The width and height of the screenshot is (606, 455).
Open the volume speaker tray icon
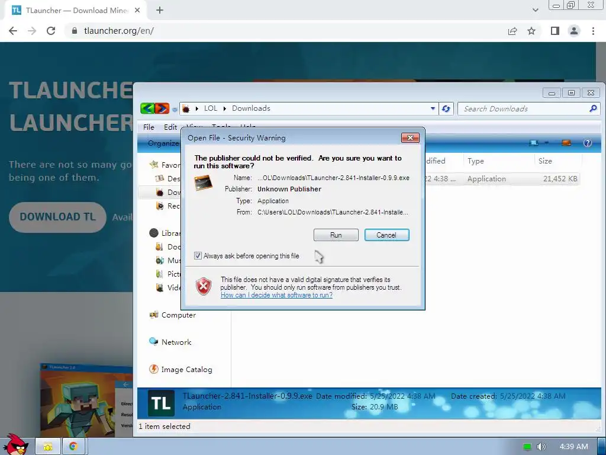[541, 447]
